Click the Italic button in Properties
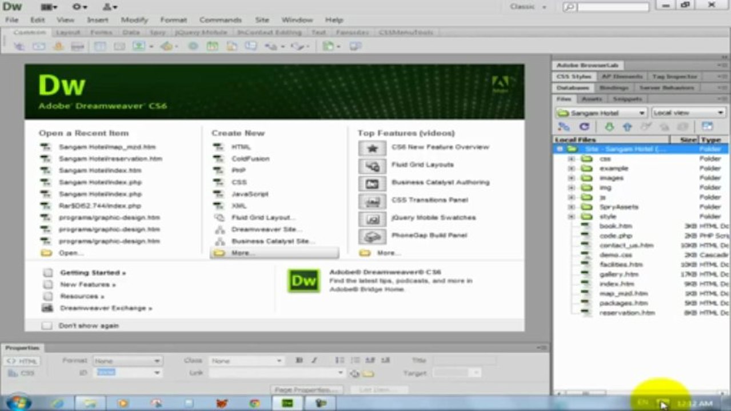Screen dimensions: 731x411 point(314,361)
